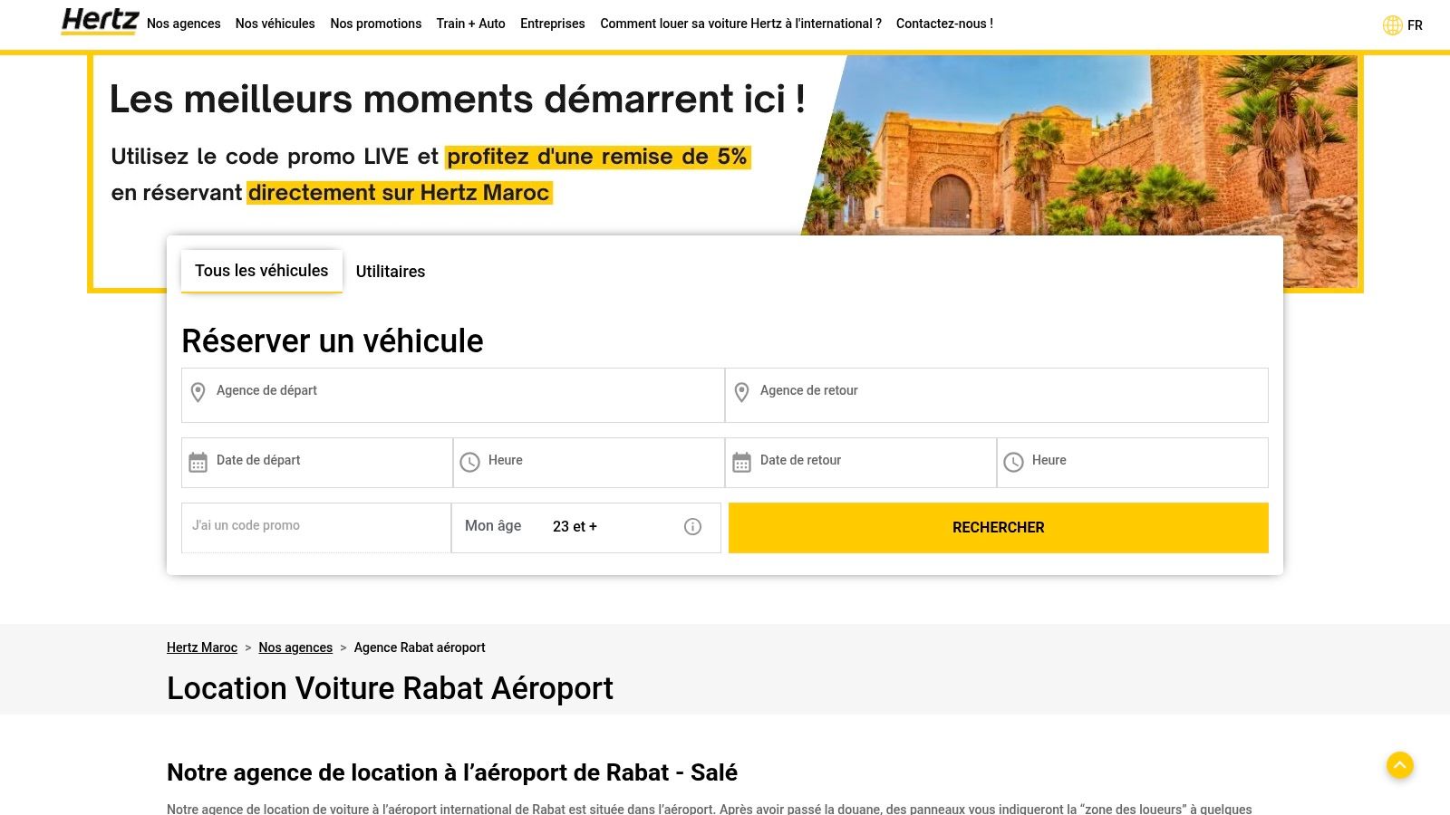The width and height of the screenshot is (1450, 815).
Task: Click the promo code input field
Action: pyautogui.click(x=315, y=526)
